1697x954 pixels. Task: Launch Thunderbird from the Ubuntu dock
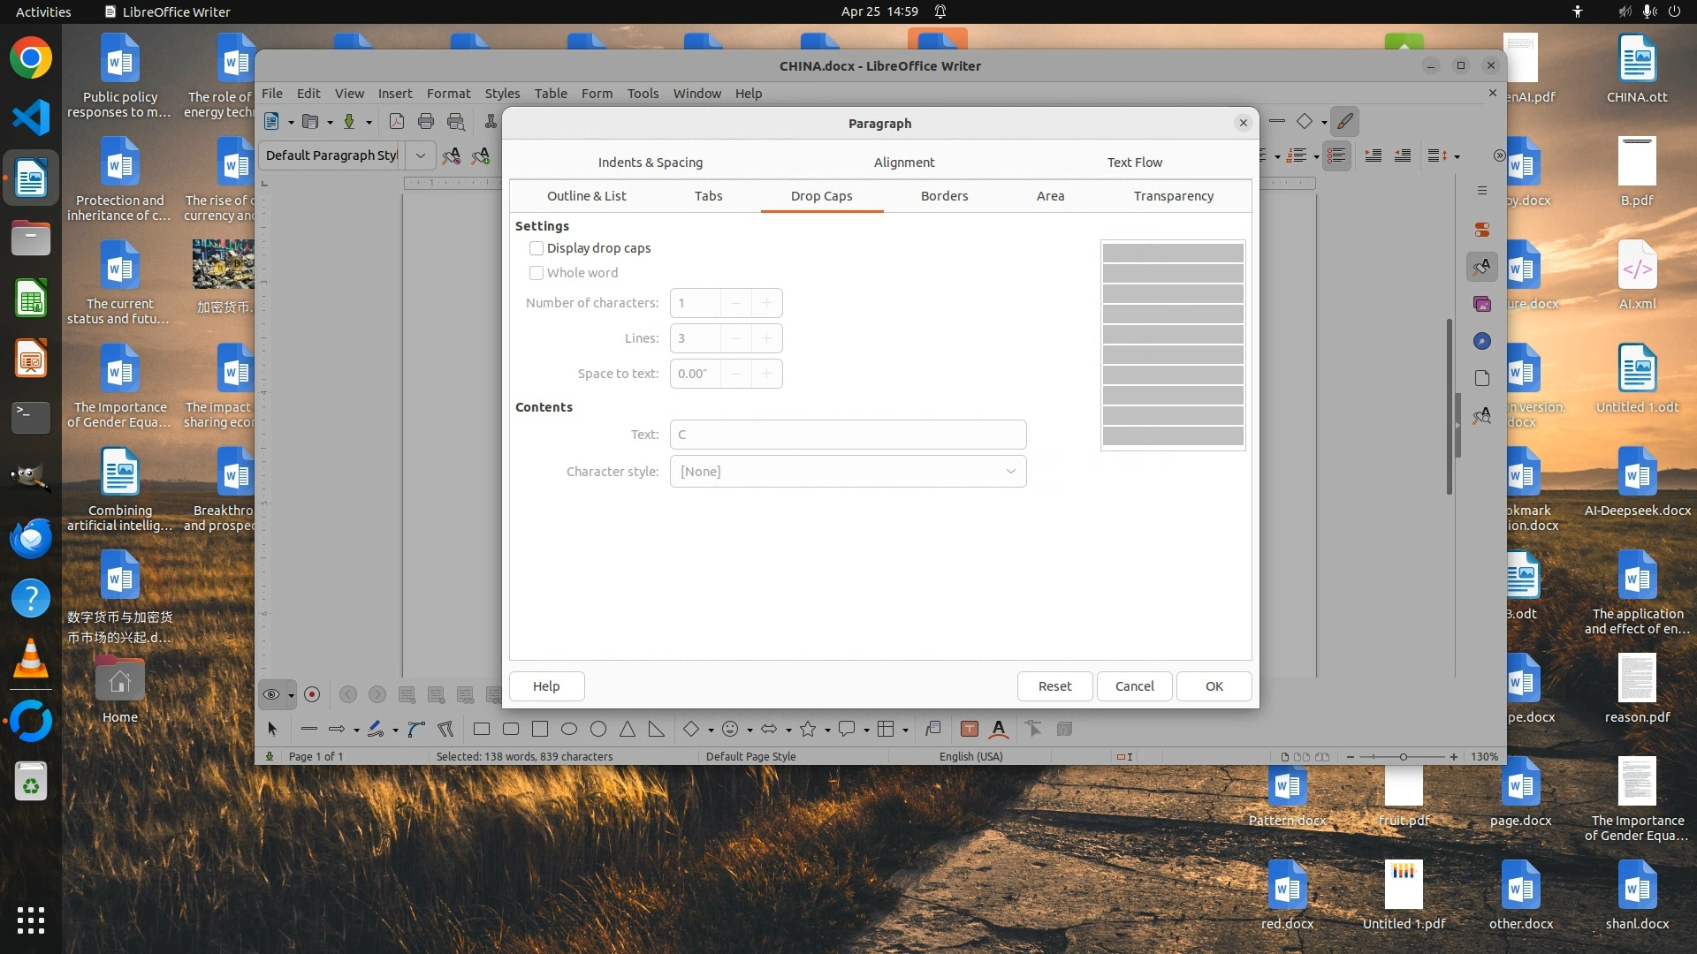[x=31, y=538]
